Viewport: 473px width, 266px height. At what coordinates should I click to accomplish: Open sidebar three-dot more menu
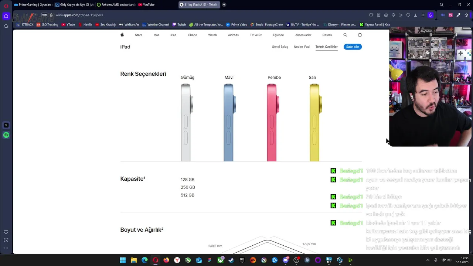click(6, 248)
